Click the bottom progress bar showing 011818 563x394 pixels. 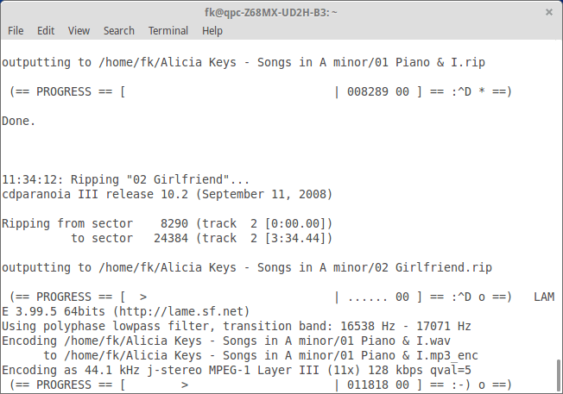coord(259,384)
